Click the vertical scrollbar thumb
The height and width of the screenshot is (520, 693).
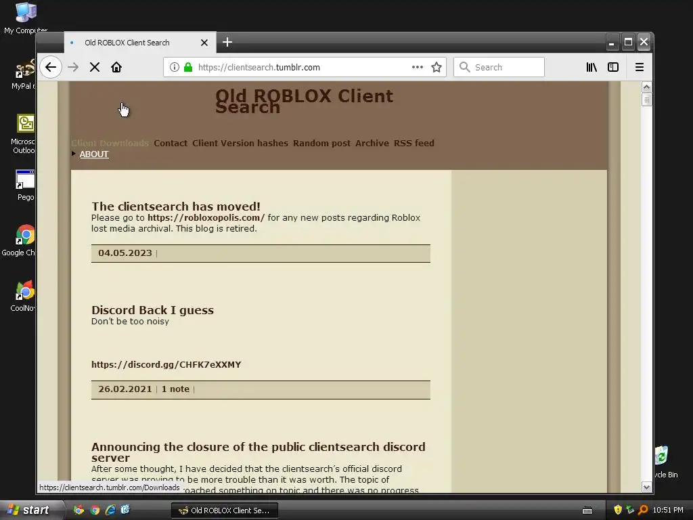click(646, 100)
